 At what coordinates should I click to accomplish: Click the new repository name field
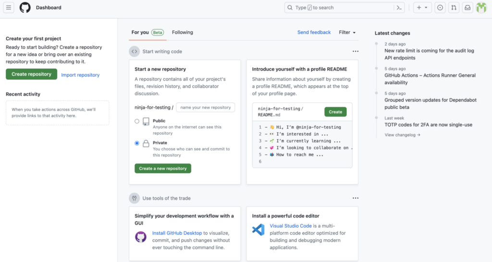[206, 107]
